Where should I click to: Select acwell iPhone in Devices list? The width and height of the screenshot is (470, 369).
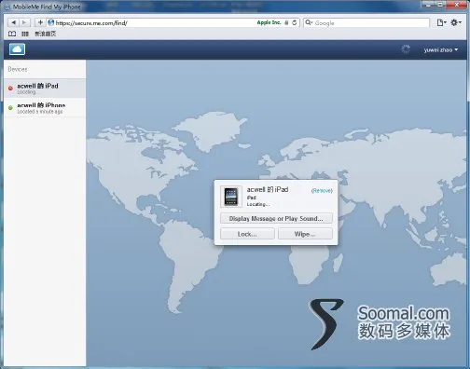pyautogui.click(x=45, y=107)
